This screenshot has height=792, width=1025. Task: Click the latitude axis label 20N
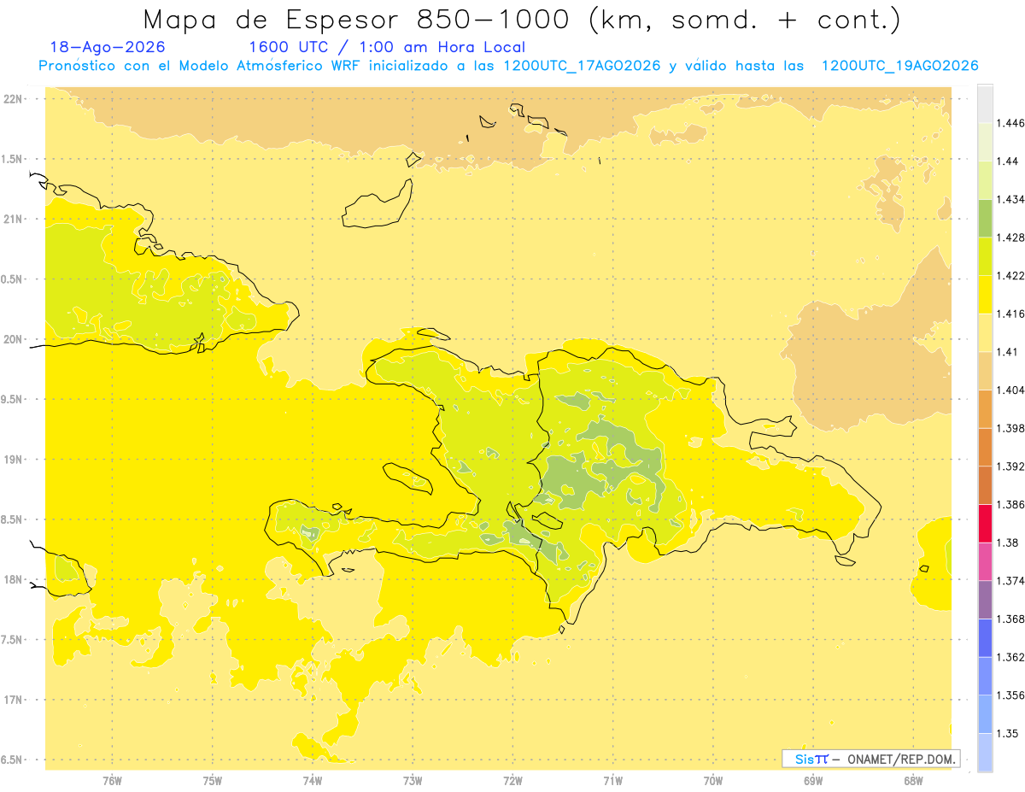tap(15, 339)
